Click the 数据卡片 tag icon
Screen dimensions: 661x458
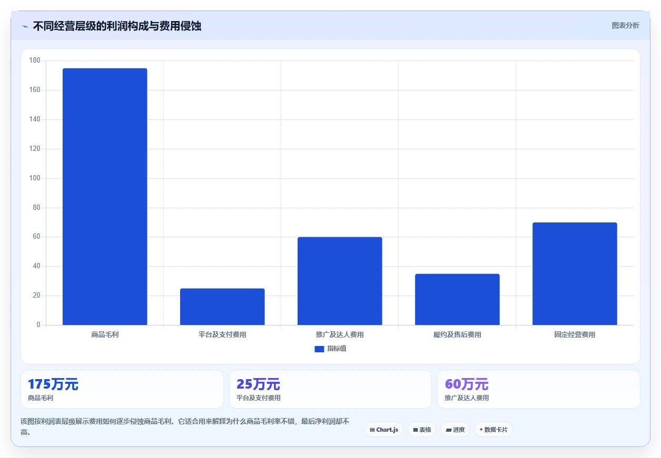[x=481, y=430]
